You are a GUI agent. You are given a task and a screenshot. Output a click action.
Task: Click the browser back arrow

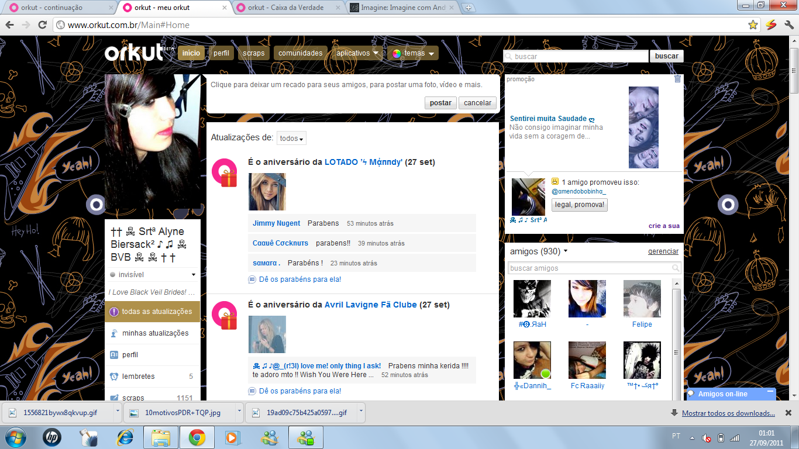pyautogui.click(x=9, y=25)
